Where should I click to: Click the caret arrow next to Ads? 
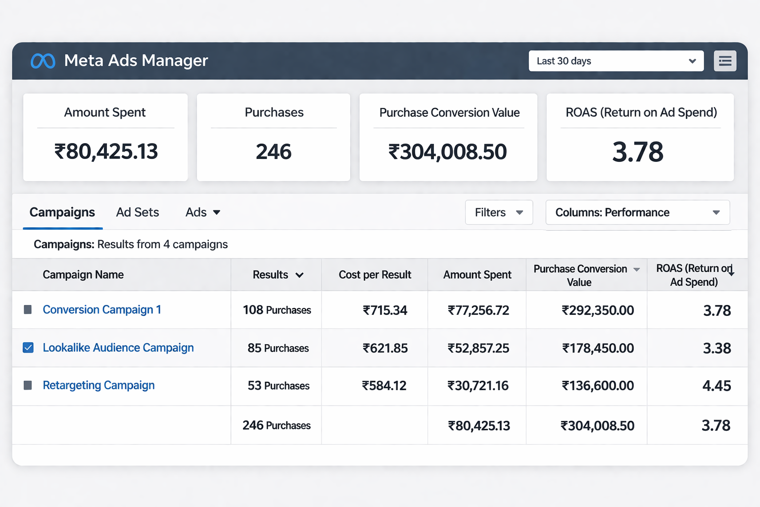(216, 212)
